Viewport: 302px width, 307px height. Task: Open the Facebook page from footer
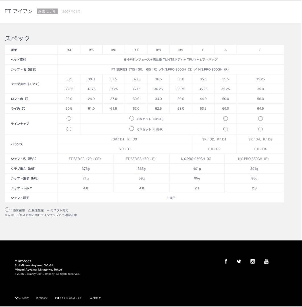(x=226, y=261)
